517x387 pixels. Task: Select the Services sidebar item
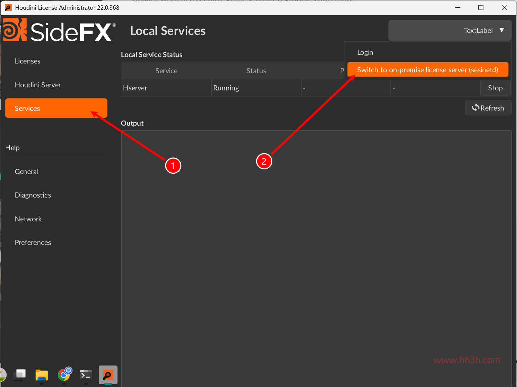click(x=56, y=108)
